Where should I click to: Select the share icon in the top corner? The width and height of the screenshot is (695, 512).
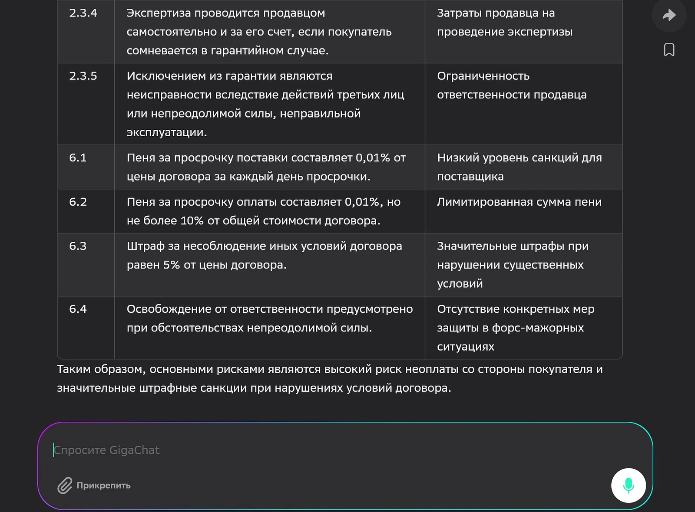[x=669, y=15]
